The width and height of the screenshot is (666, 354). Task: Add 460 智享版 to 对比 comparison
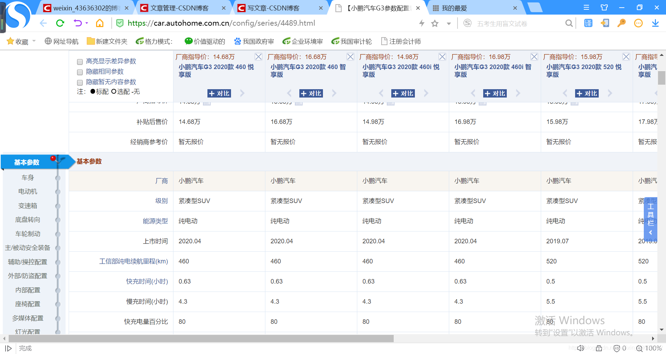(x=311, y=93)
